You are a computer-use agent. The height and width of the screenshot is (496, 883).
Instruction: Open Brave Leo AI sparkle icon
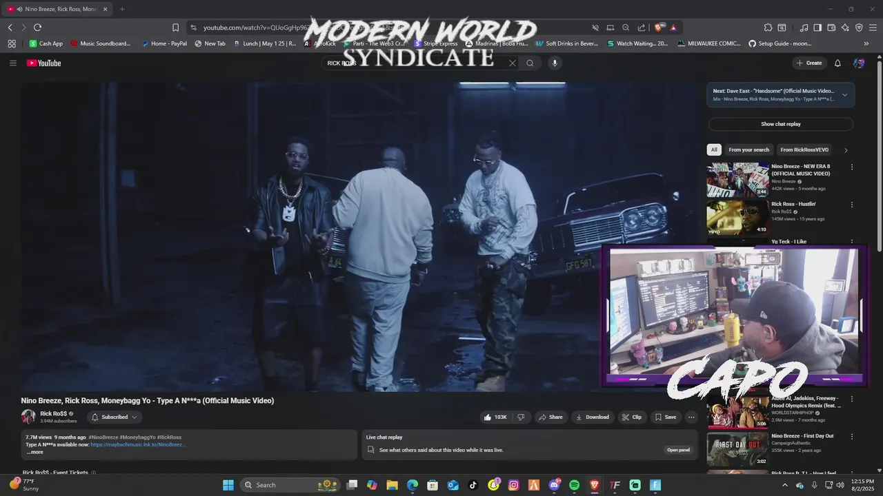[845, 28]
